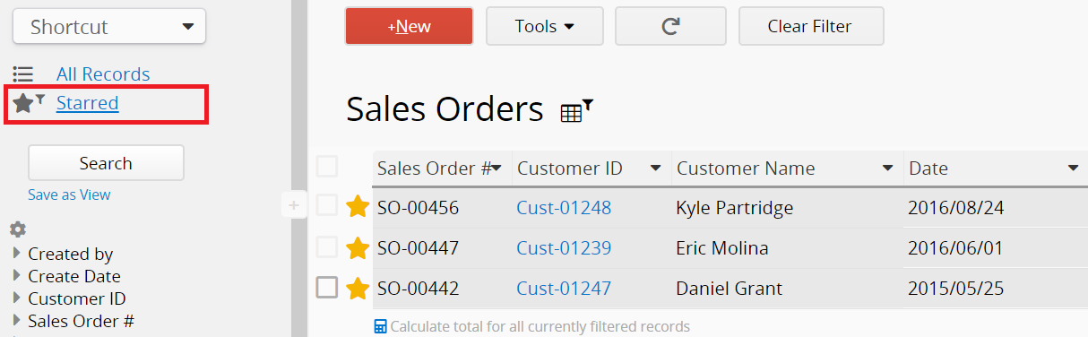Toggle the star on SO-00447 row

[x=358, y=247]
